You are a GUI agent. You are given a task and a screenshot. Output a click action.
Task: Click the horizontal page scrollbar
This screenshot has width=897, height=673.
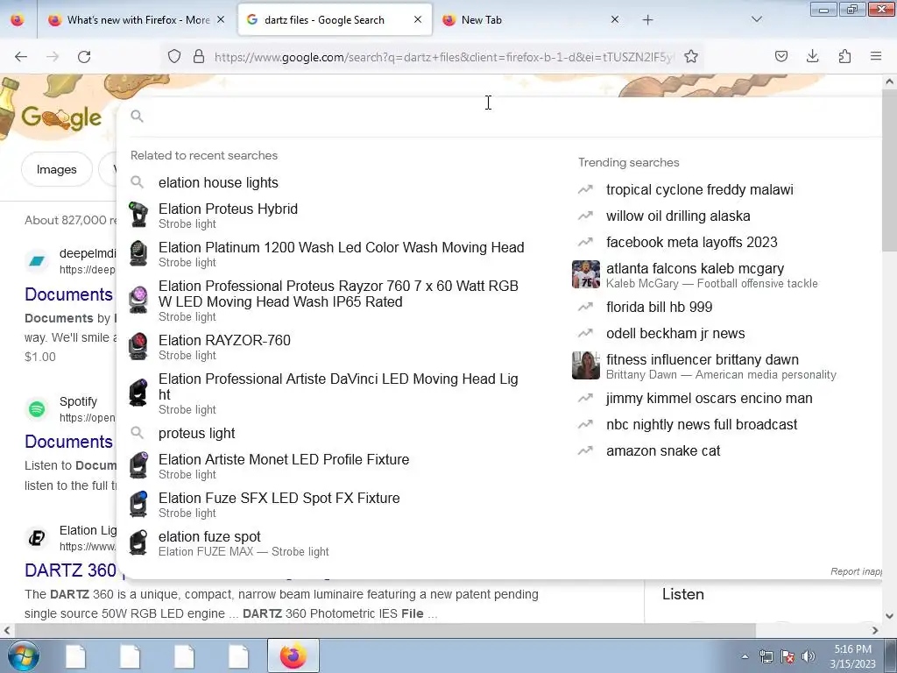[385, 630]
